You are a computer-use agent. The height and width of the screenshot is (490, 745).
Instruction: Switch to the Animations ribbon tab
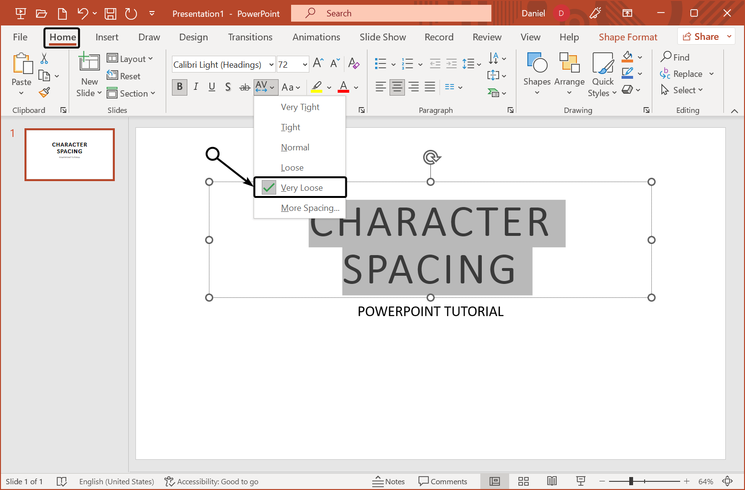tap(316, 37)
